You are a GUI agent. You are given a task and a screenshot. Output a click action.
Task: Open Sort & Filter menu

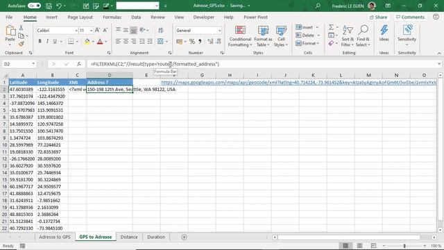[348, 36]
